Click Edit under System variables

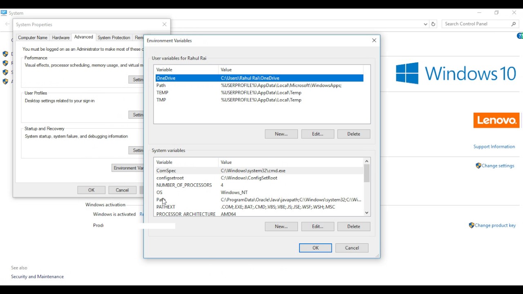(x=317, y=227)
